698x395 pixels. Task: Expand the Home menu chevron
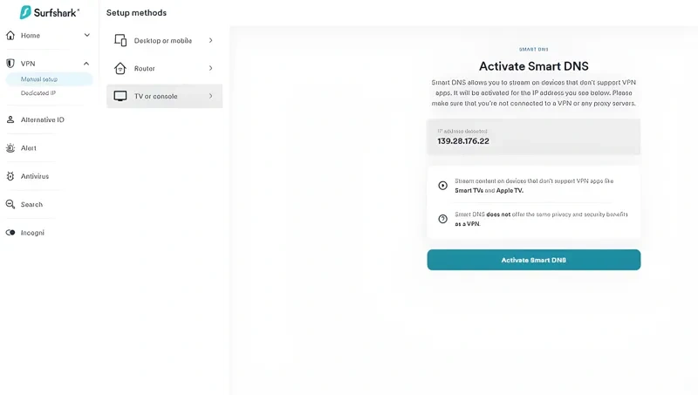[86, 36]
